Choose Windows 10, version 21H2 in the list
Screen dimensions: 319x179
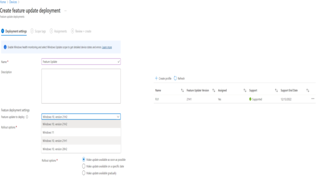coord(81,124)
